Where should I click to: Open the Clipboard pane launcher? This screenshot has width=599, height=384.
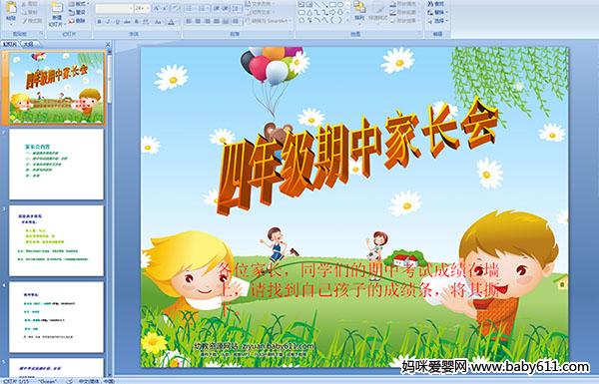point(41,34)
